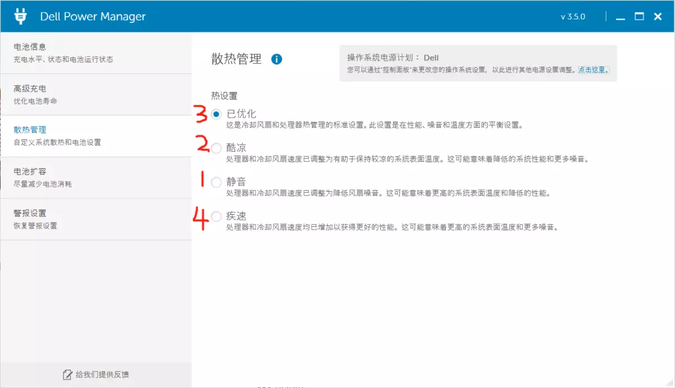The image size is (675, 388).
Task: Click 给我们提供反馈 feedback button
Action: tap(96, 375)
